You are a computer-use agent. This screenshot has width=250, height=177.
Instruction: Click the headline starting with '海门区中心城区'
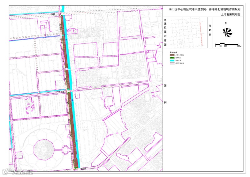(205, 9)
